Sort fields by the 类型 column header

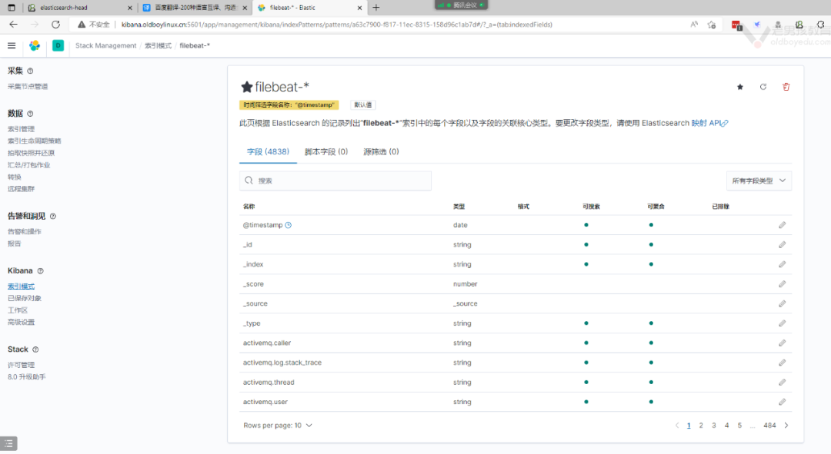point(459,207)
